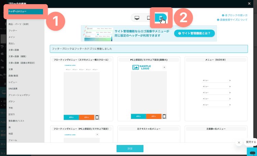The height and width of the screenshot is (156, 257).
Task: Switch preview to desktop monitor view
Action: (137, 18)
